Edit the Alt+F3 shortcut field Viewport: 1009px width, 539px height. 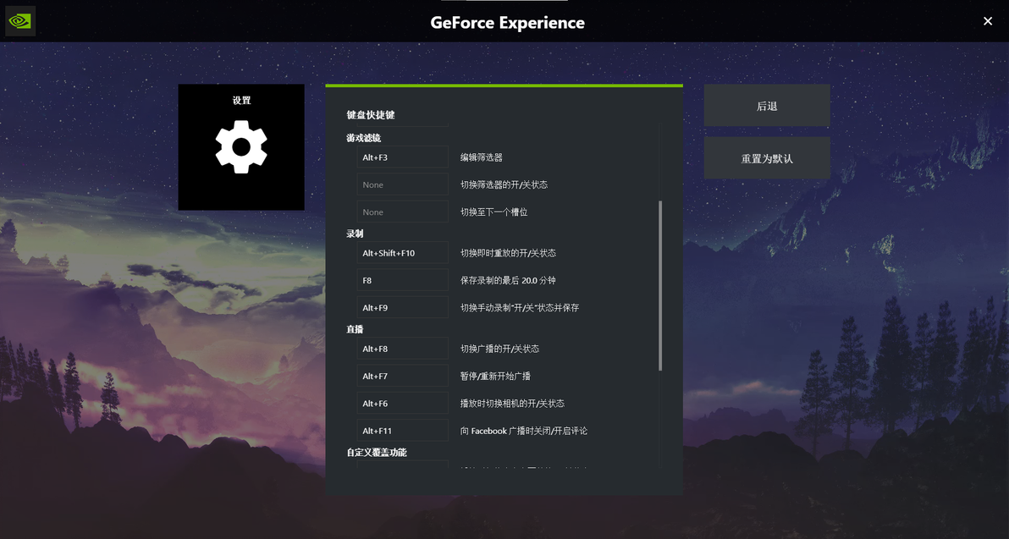(x=403, y=157)
